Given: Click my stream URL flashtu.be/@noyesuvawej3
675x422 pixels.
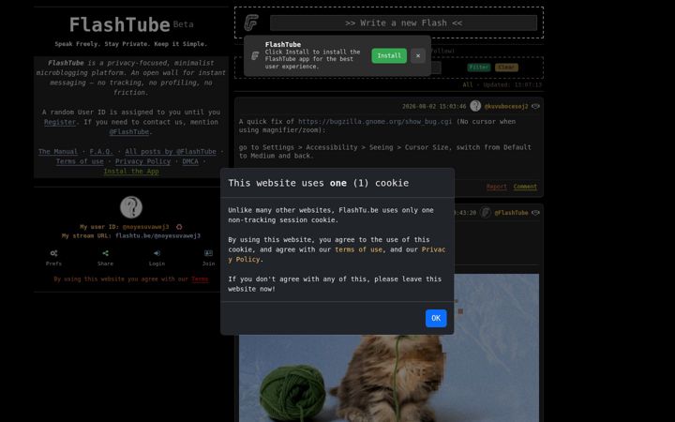Looking at the screenshot, I should point(158,235).
